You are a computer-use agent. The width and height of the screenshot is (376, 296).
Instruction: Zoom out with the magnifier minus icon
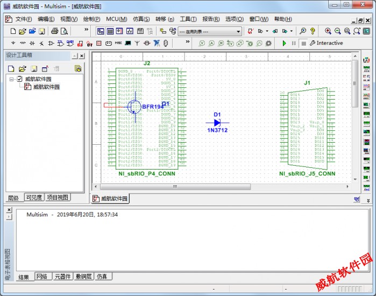pyautogui.click(x=337, y=31)
